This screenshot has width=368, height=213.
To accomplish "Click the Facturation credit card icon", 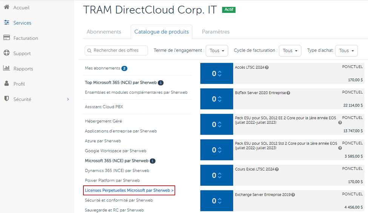I will point(6,38).
